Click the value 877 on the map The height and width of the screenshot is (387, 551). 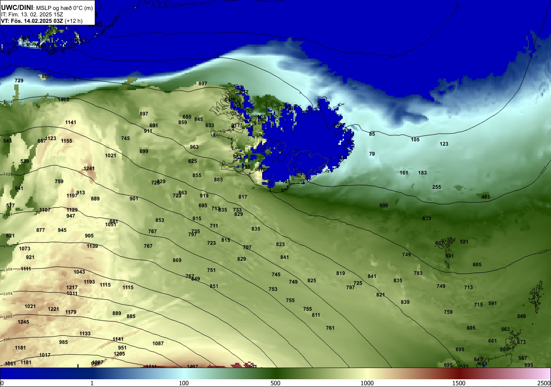point(40,230)
